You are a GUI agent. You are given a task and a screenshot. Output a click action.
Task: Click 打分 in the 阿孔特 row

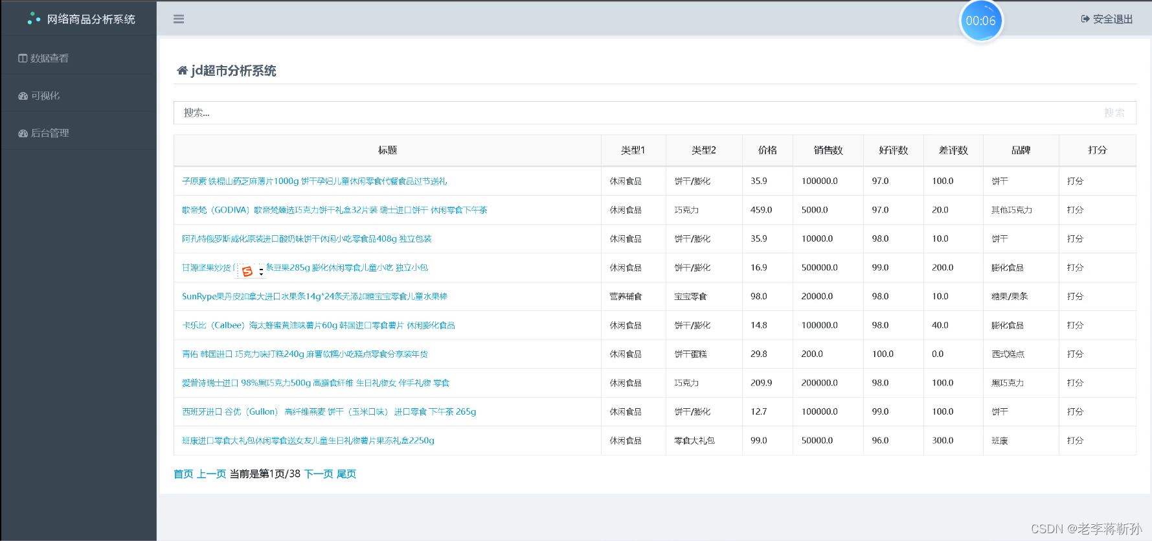pos(1075,239)
